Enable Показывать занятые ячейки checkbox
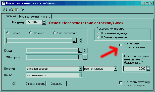Image resolution: width=155 pixels, height=92 pixels. pyautogui.click(x=121, y=45)
